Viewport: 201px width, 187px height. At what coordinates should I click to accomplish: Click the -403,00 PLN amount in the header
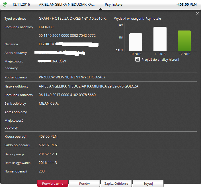pyautogui.click(x=186, y=5)
